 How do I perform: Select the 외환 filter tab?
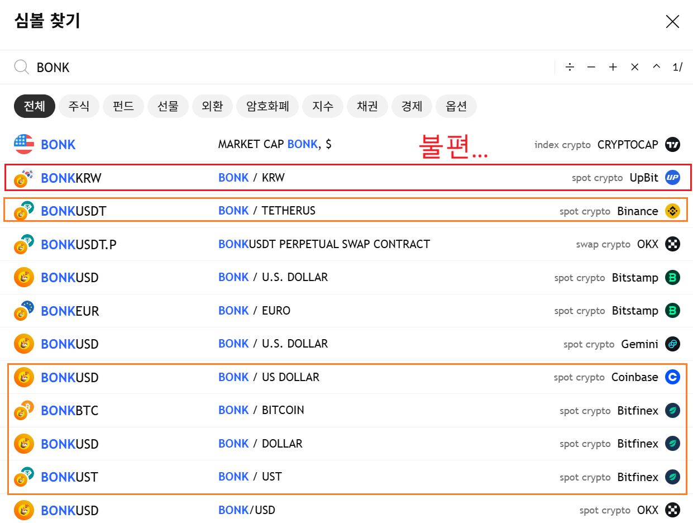tap(213, 106)
